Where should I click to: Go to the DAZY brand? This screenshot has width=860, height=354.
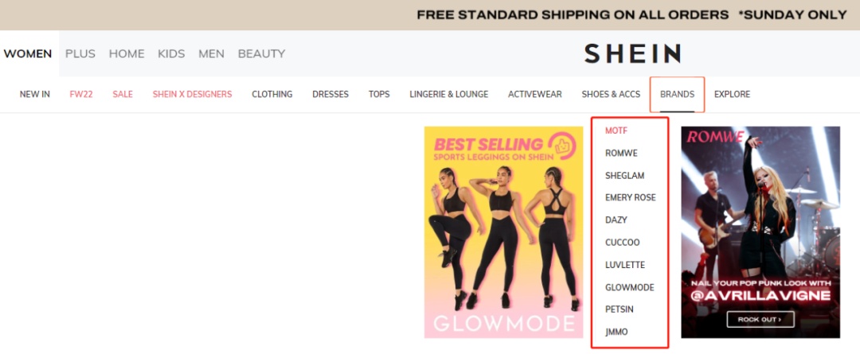coord(616,220)
